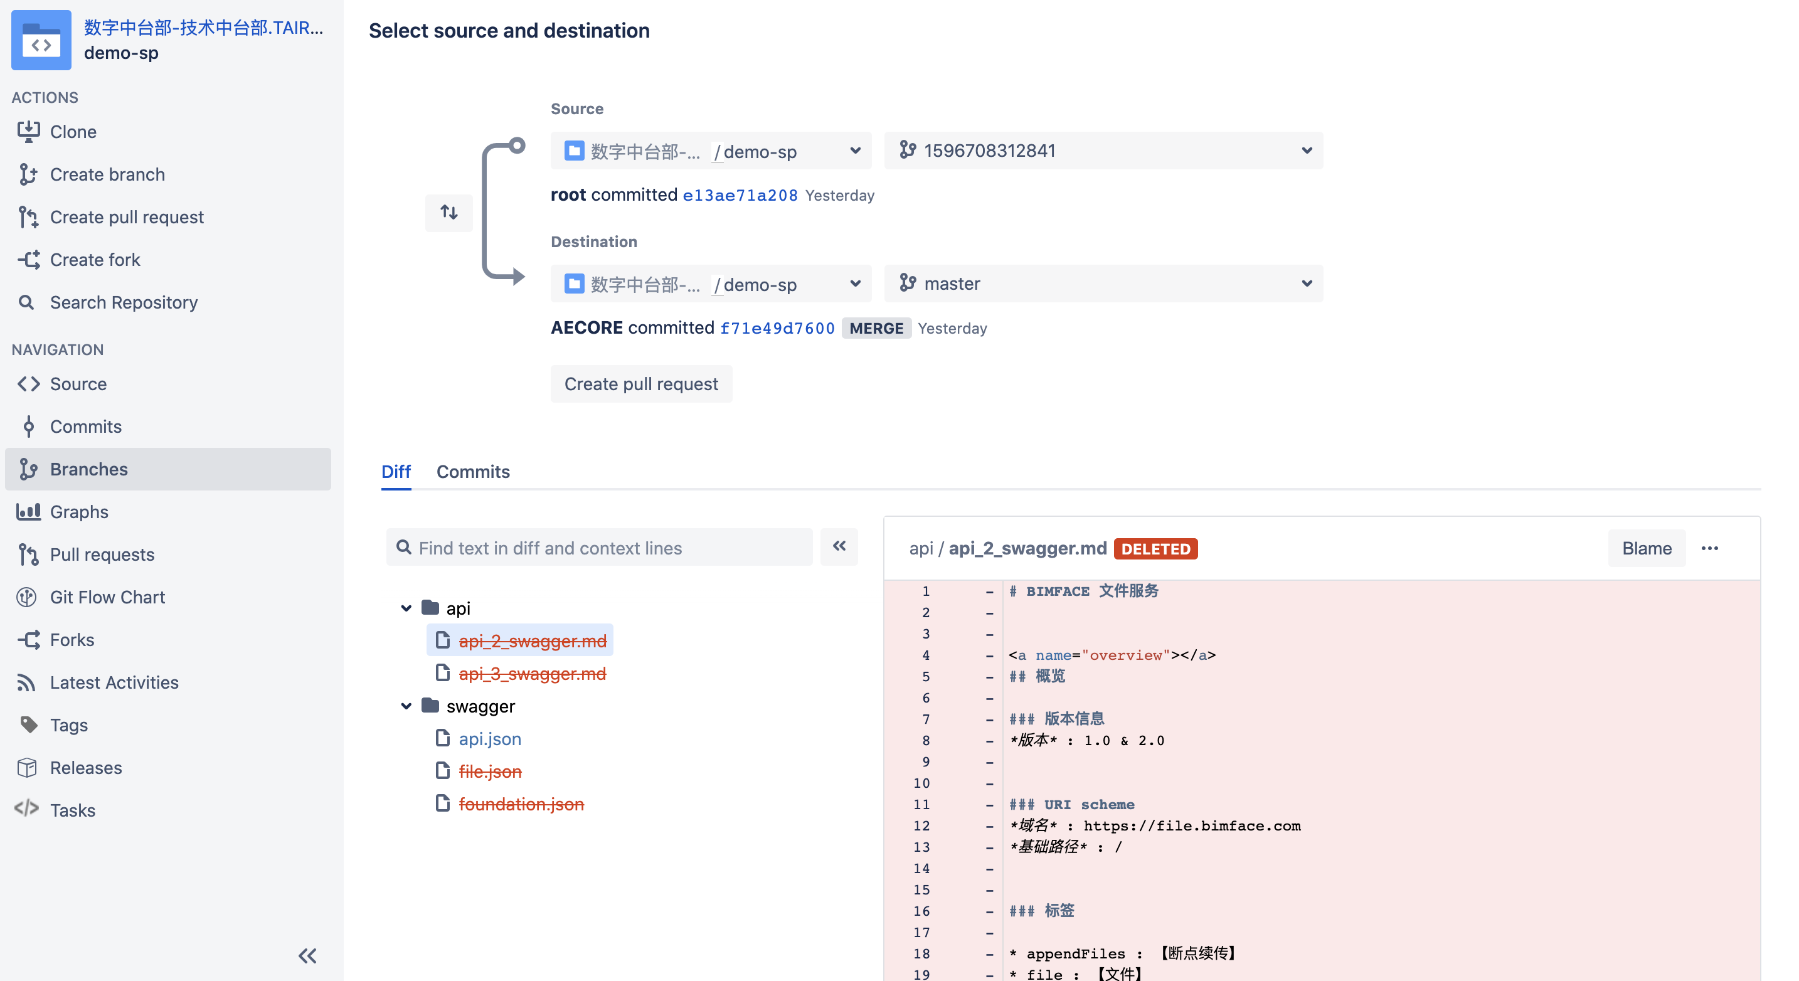The image size is (1799, 981).
Task: Switch to the Commits tab
Action: pos(473,472)
